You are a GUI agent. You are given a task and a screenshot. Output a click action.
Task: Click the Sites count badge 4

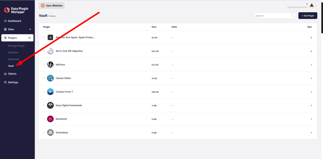coord(30,29)
